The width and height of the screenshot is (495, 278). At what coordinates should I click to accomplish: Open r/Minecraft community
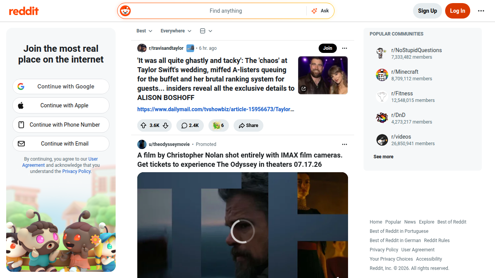pos(405,72)
